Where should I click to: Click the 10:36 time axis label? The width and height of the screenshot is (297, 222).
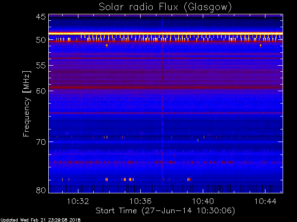coord(140,201)
